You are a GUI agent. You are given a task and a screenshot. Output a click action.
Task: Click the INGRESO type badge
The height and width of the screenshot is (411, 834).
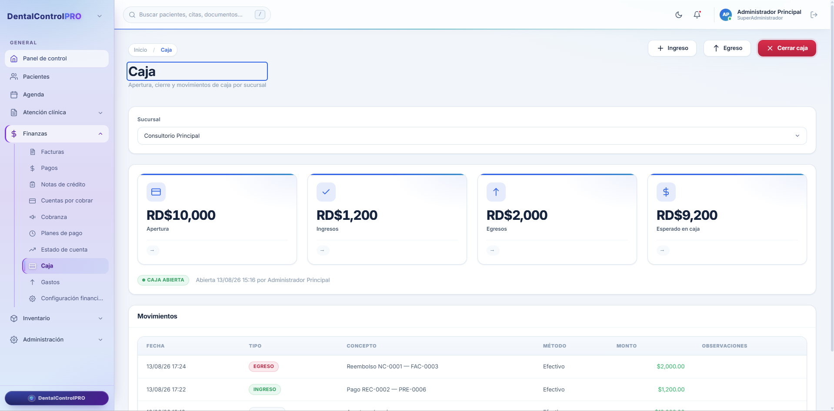click(x=265, y=390)
